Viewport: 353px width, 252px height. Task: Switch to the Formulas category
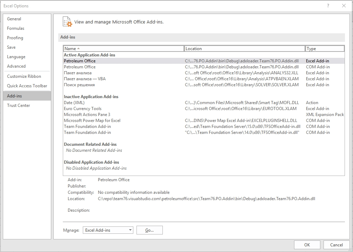pyautogui.click(x=15, y=28)
